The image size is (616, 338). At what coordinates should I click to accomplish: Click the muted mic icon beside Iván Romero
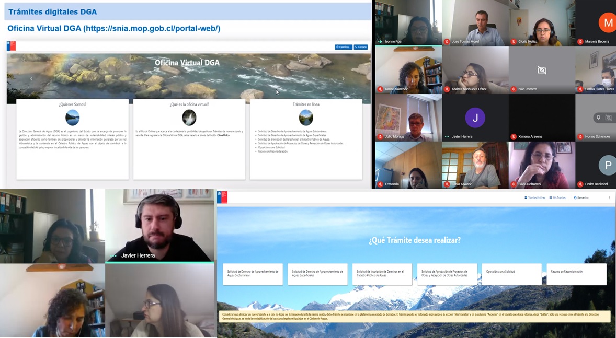pos(514,89)
